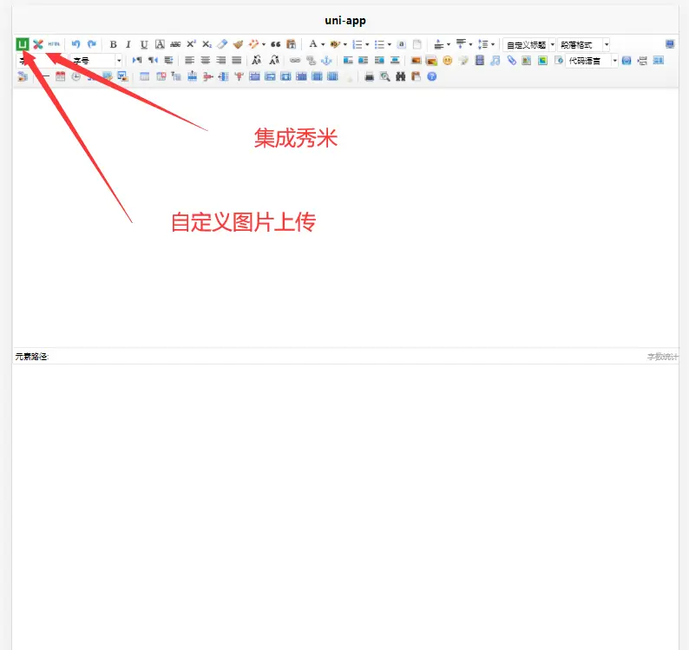Open the line height options arrow
This screenshot has height=650, width=689.
pyautogui.click(x=493, y=44)
